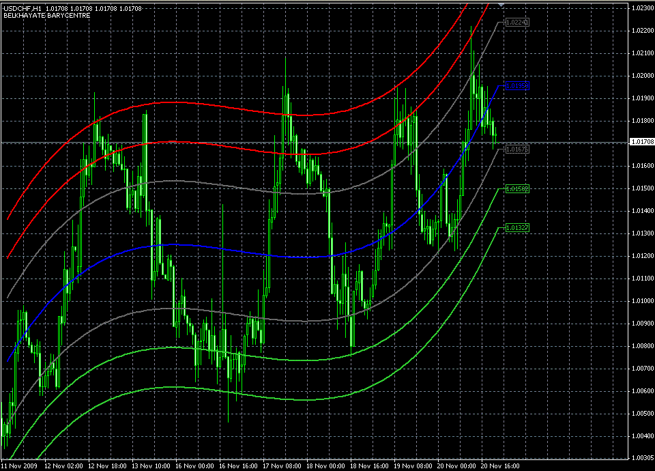Image resolution: width=655 pixels, height=471 pixels.
Task: Click the 1.02200 price scale label
Action: [x=643, y=31]
